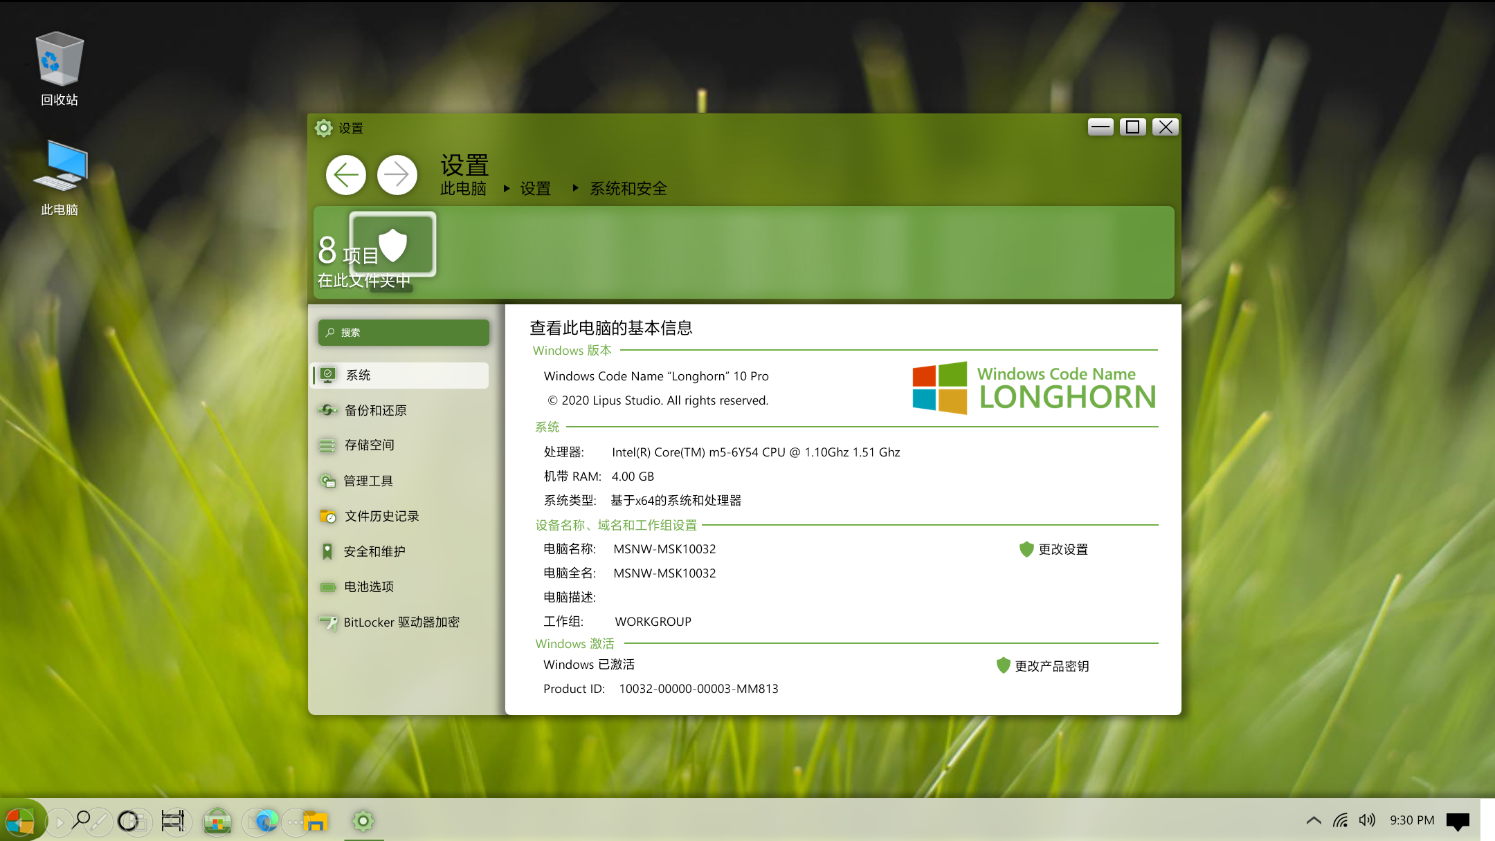Open the volume control in tray
This screenshot has width=1495, height=841.
click(x=1366, y=820)
